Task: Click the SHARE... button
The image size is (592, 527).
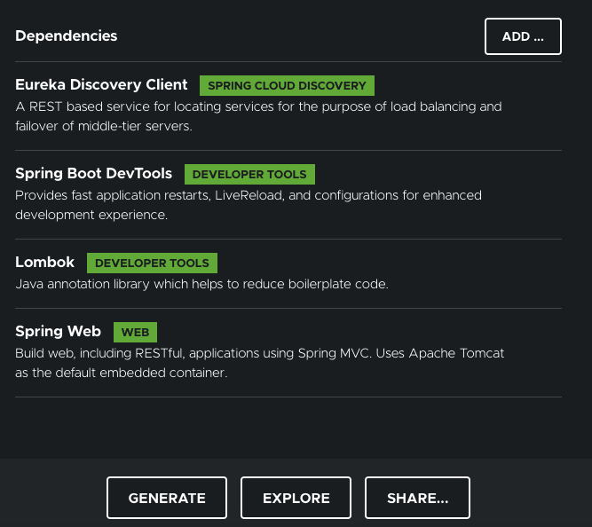Action: pos(417,498)
